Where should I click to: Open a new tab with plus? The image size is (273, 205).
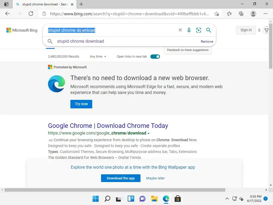(81, 4)
